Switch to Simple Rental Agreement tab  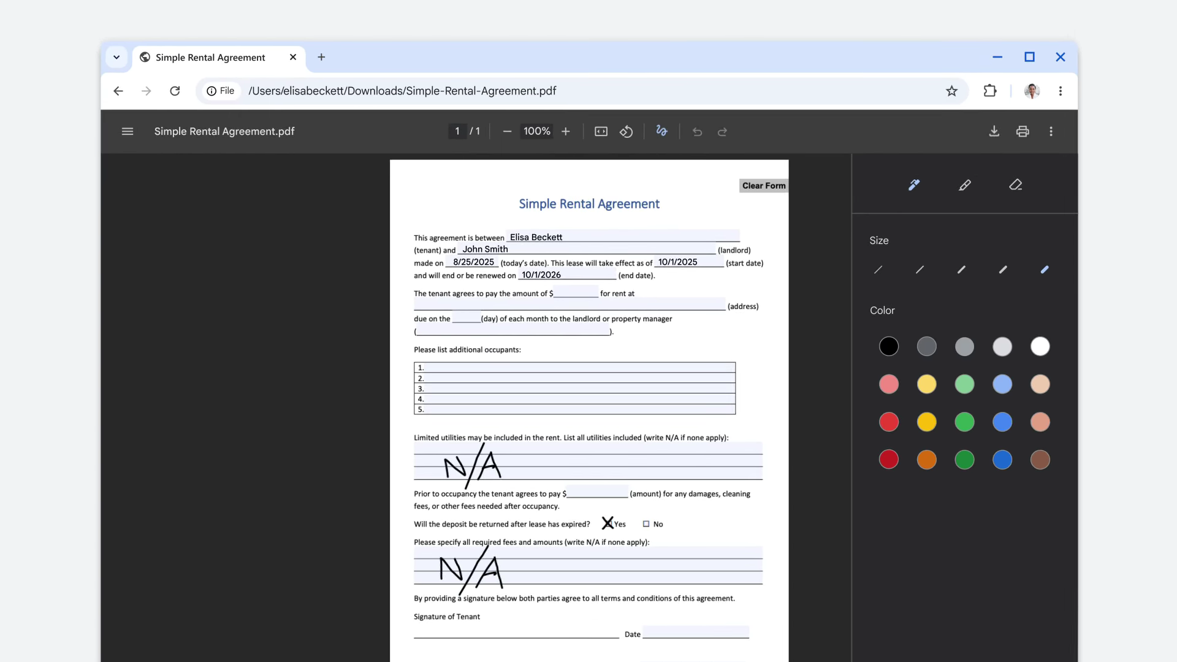(x=210, y=57)
